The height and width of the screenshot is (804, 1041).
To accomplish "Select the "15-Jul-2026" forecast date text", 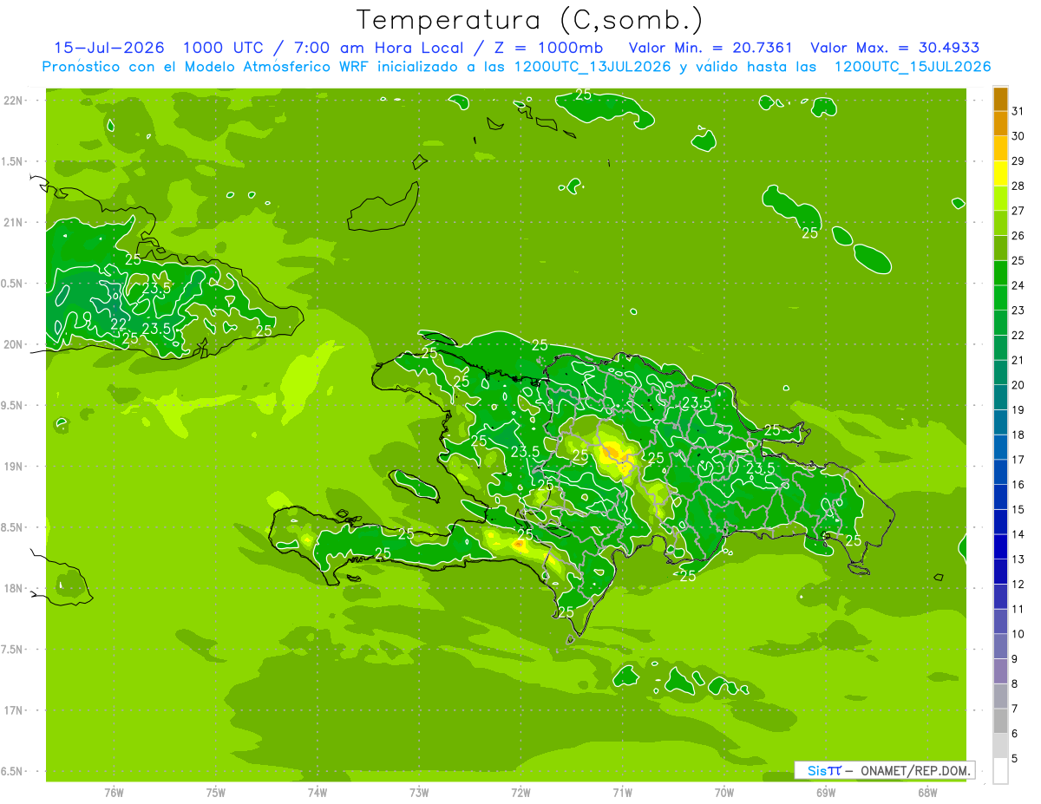I will tap(110, 48).
